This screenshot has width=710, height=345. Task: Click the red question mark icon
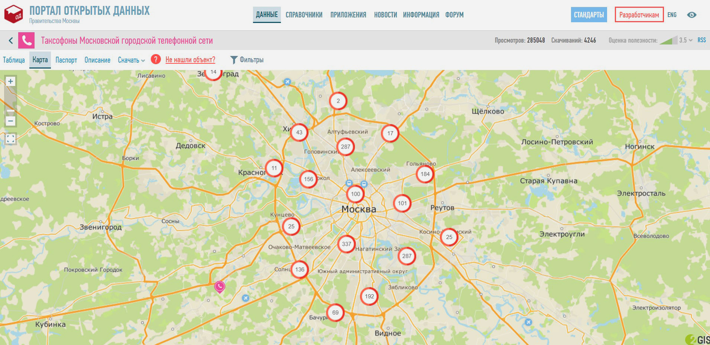[x=156, y=59]
